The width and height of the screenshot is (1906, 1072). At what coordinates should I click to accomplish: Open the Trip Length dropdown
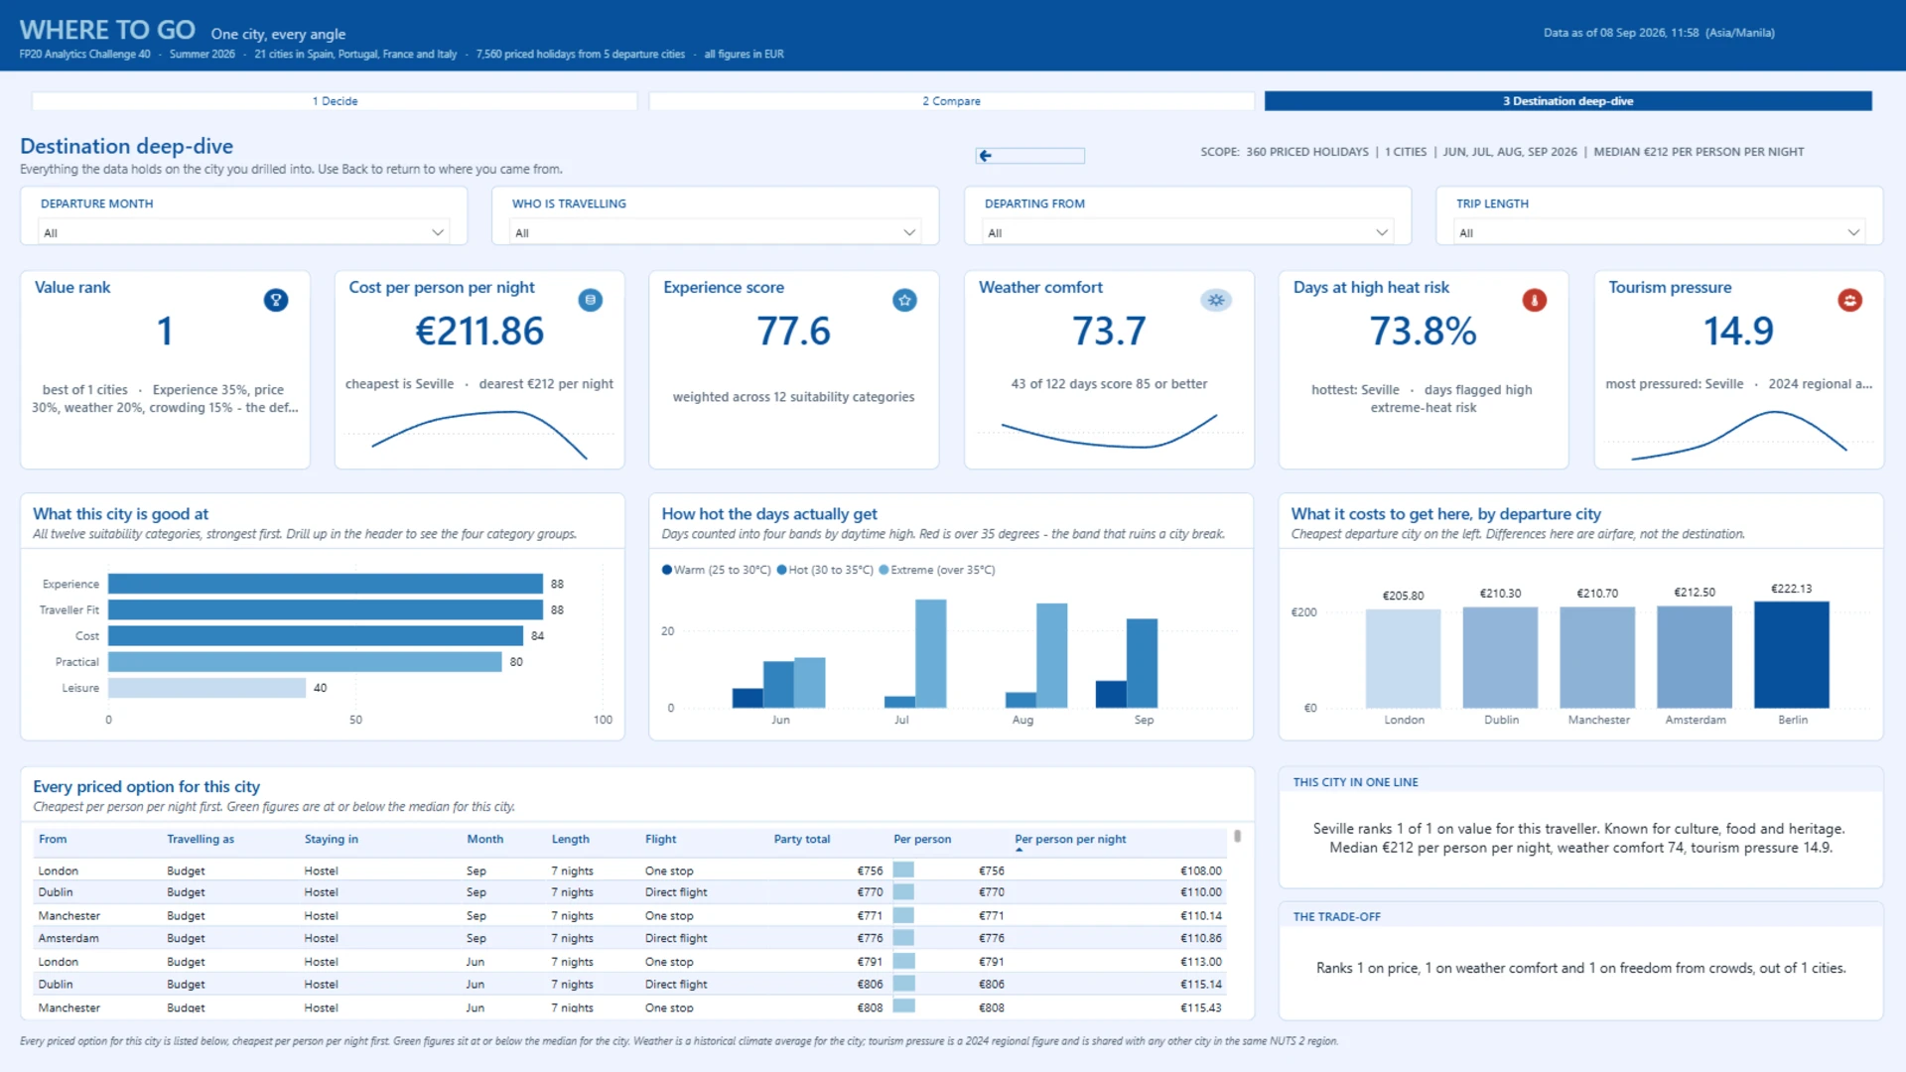coord(1659,232)
